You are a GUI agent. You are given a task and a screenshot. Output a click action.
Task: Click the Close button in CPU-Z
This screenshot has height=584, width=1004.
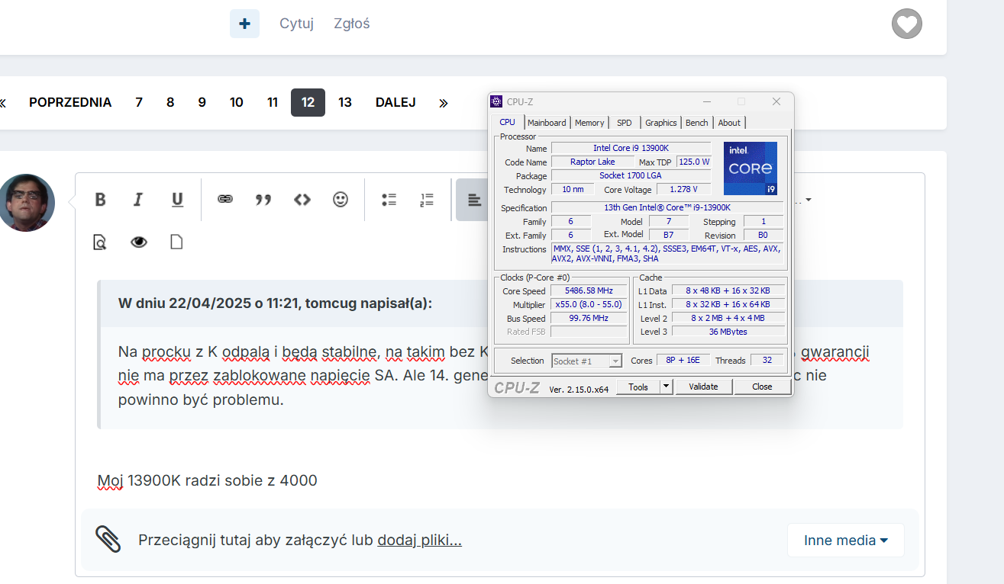click(x=762, y=387)
